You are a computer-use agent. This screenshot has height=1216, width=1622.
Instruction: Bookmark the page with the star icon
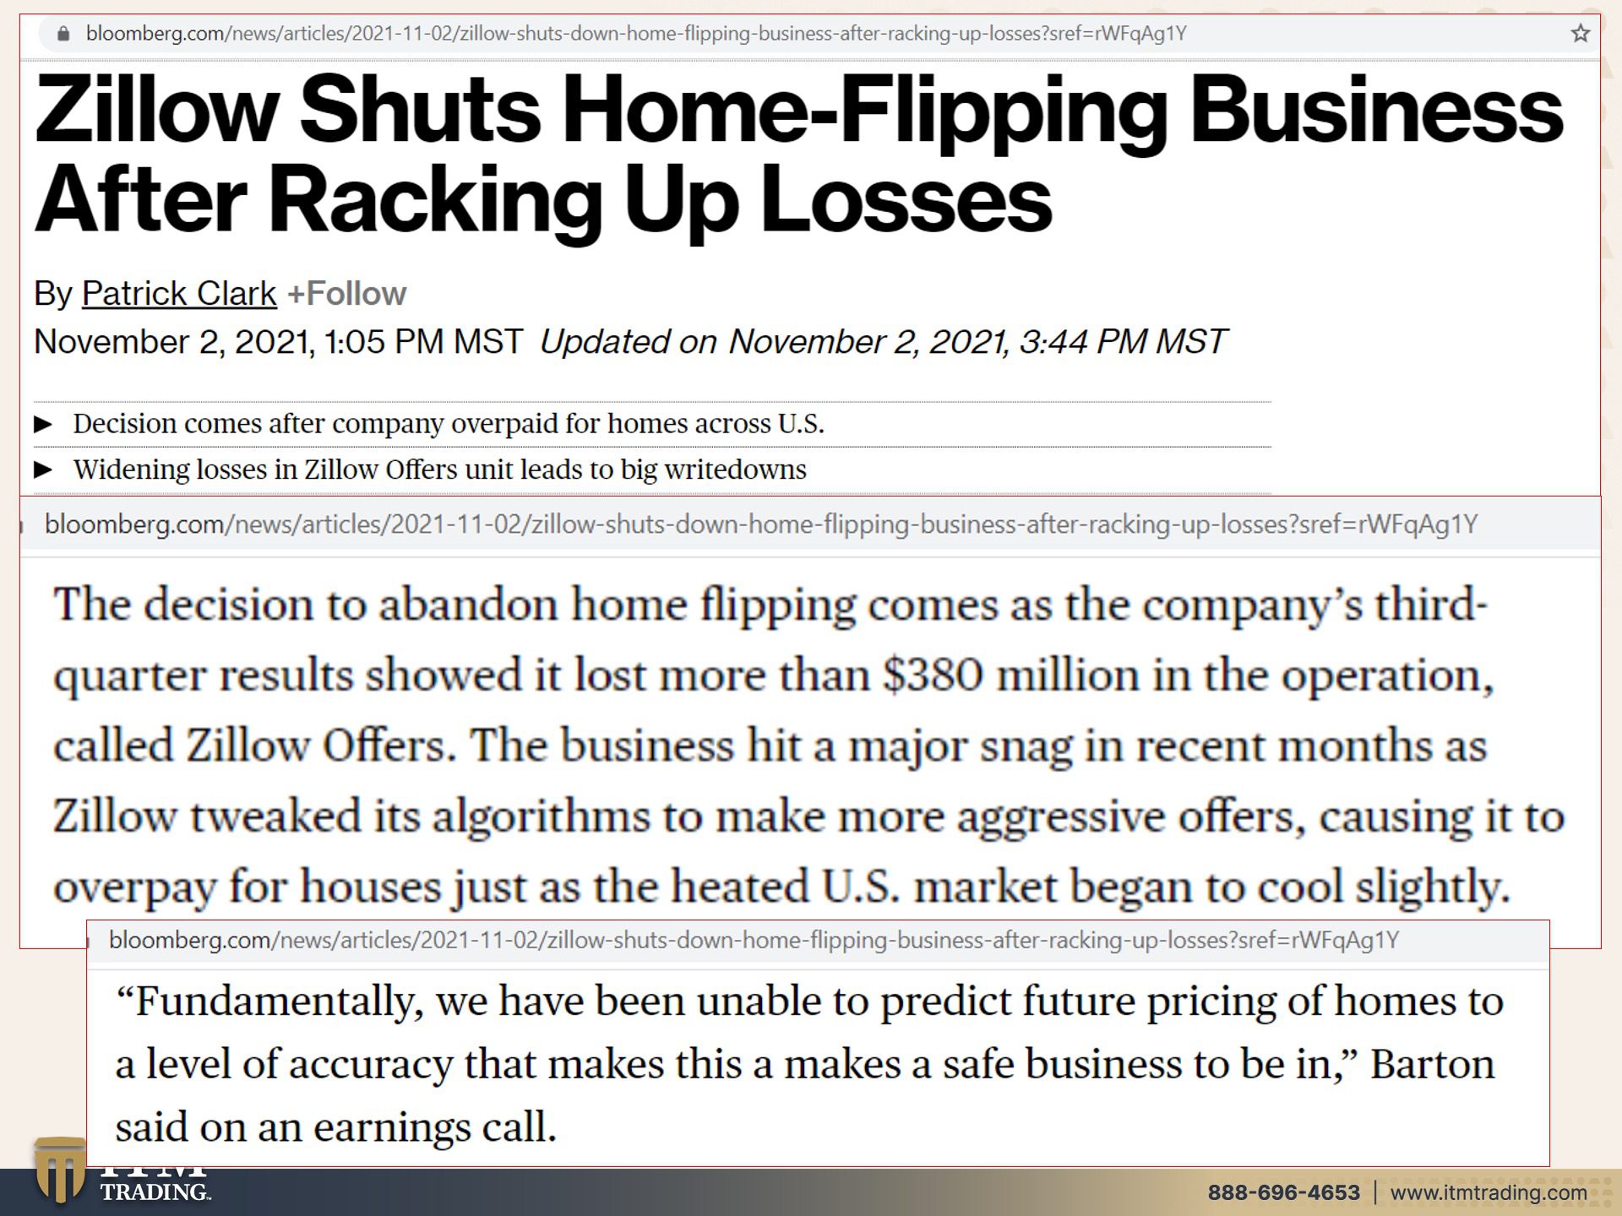pos(1580,34)
